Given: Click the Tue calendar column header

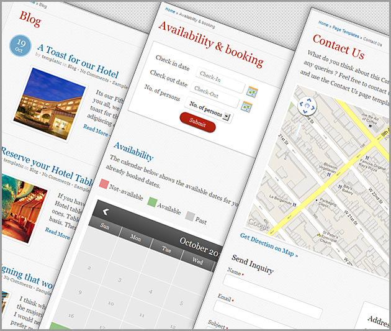Looking at the screenshot, I should click(x=166, y=250).
